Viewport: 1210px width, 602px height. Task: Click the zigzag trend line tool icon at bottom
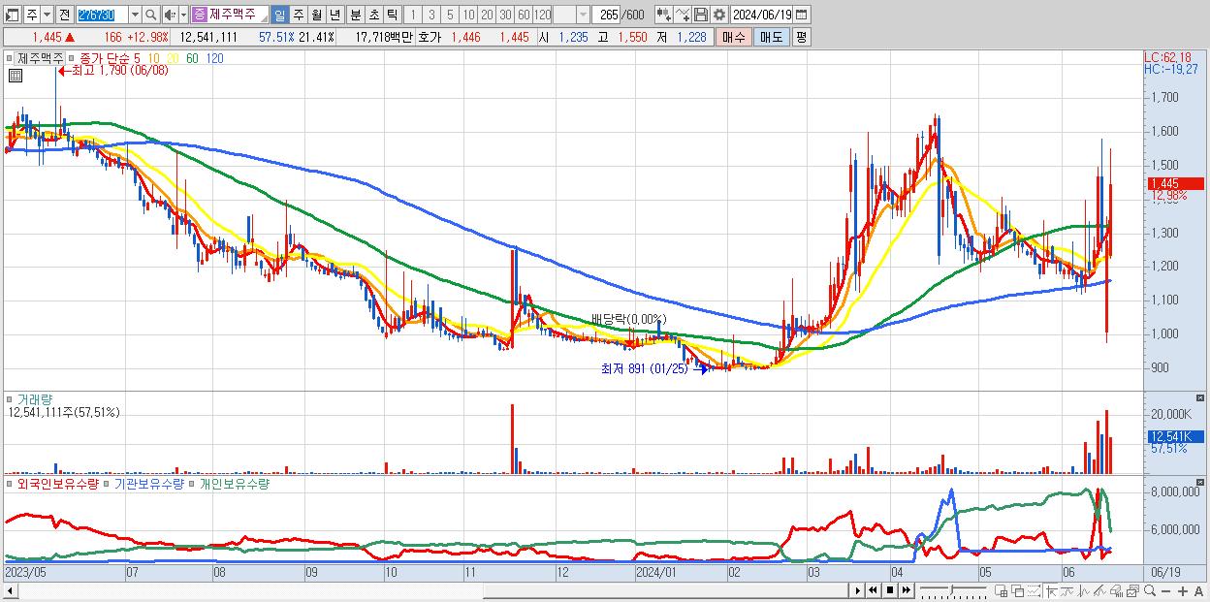click(1067, 591)
